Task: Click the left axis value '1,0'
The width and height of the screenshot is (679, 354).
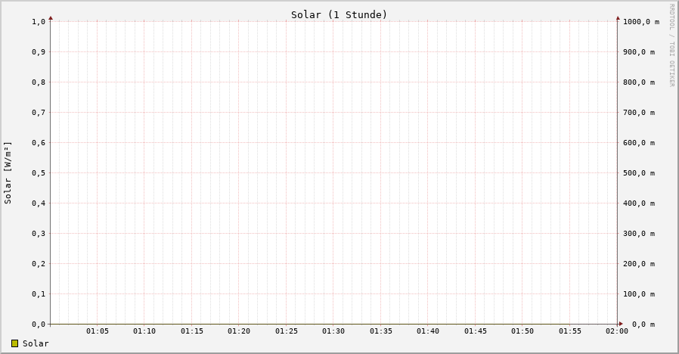Action: click(x=39, y=22)
